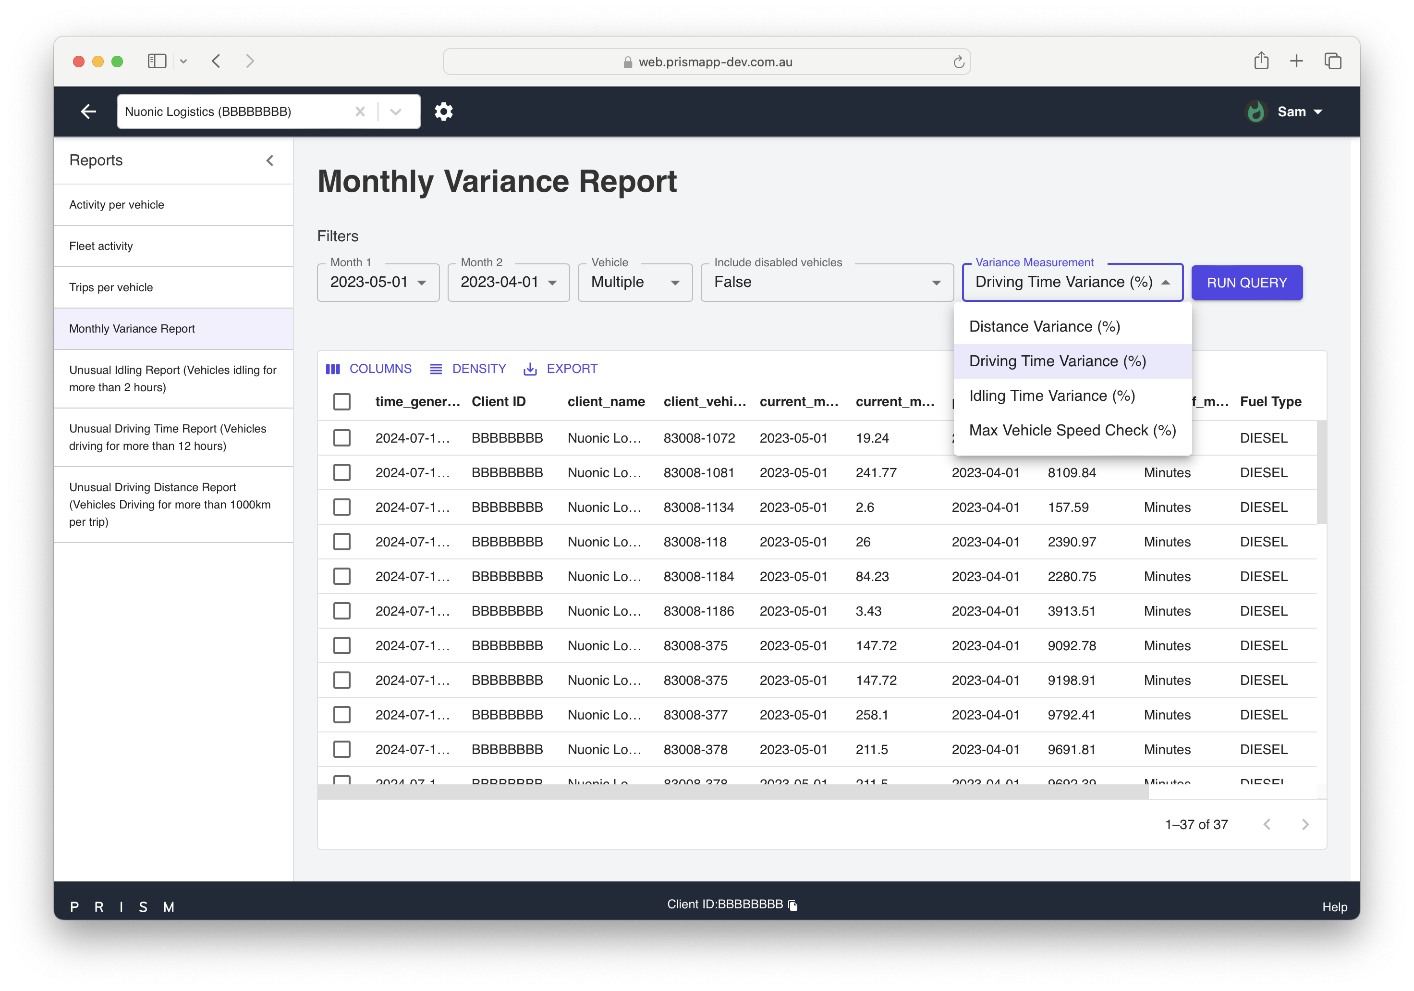This screenshot has width=1414, height=991.
Task: Choose Max Vehicle Speed Check (%)
Action: pyautogui.click(x=1072, y=430)
